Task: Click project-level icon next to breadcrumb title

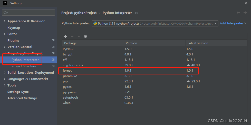Action: click(x=137, y=13)
